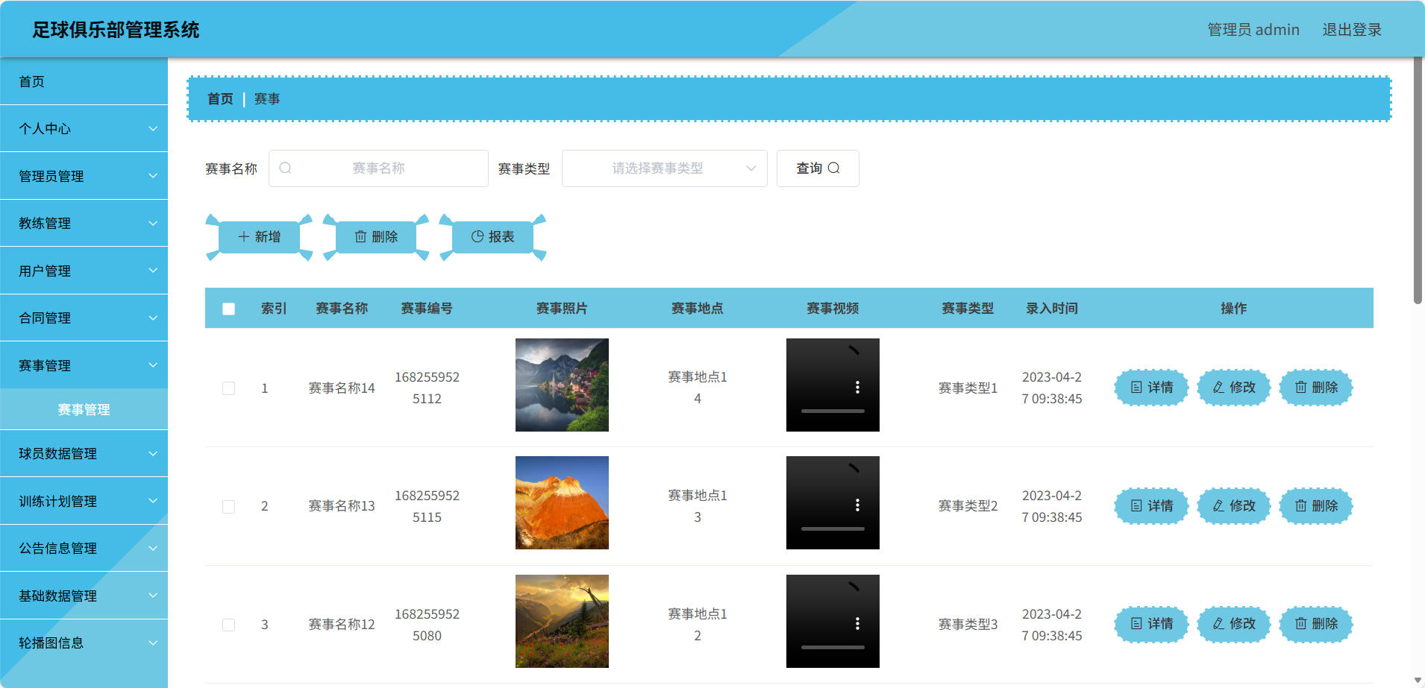1425x688 pixels.
Task: Click the 查询 search button
Action: point(818,168)
